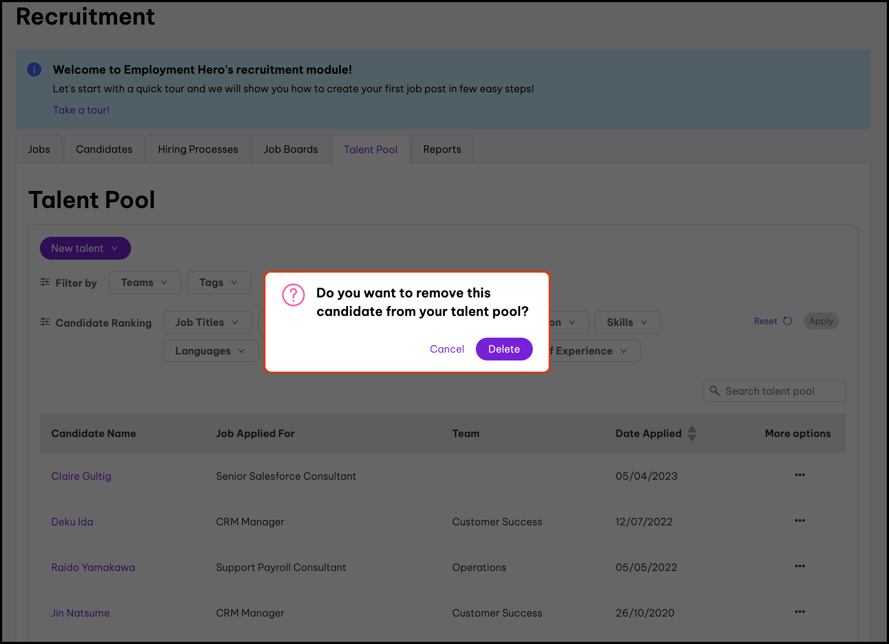
Task: Click the blue info icon in welcome banner
Action: (x=34, y=70)
